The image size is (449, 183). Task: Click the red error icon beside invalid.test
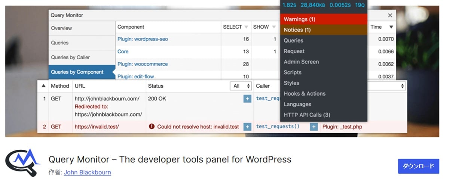coord(152,127)
